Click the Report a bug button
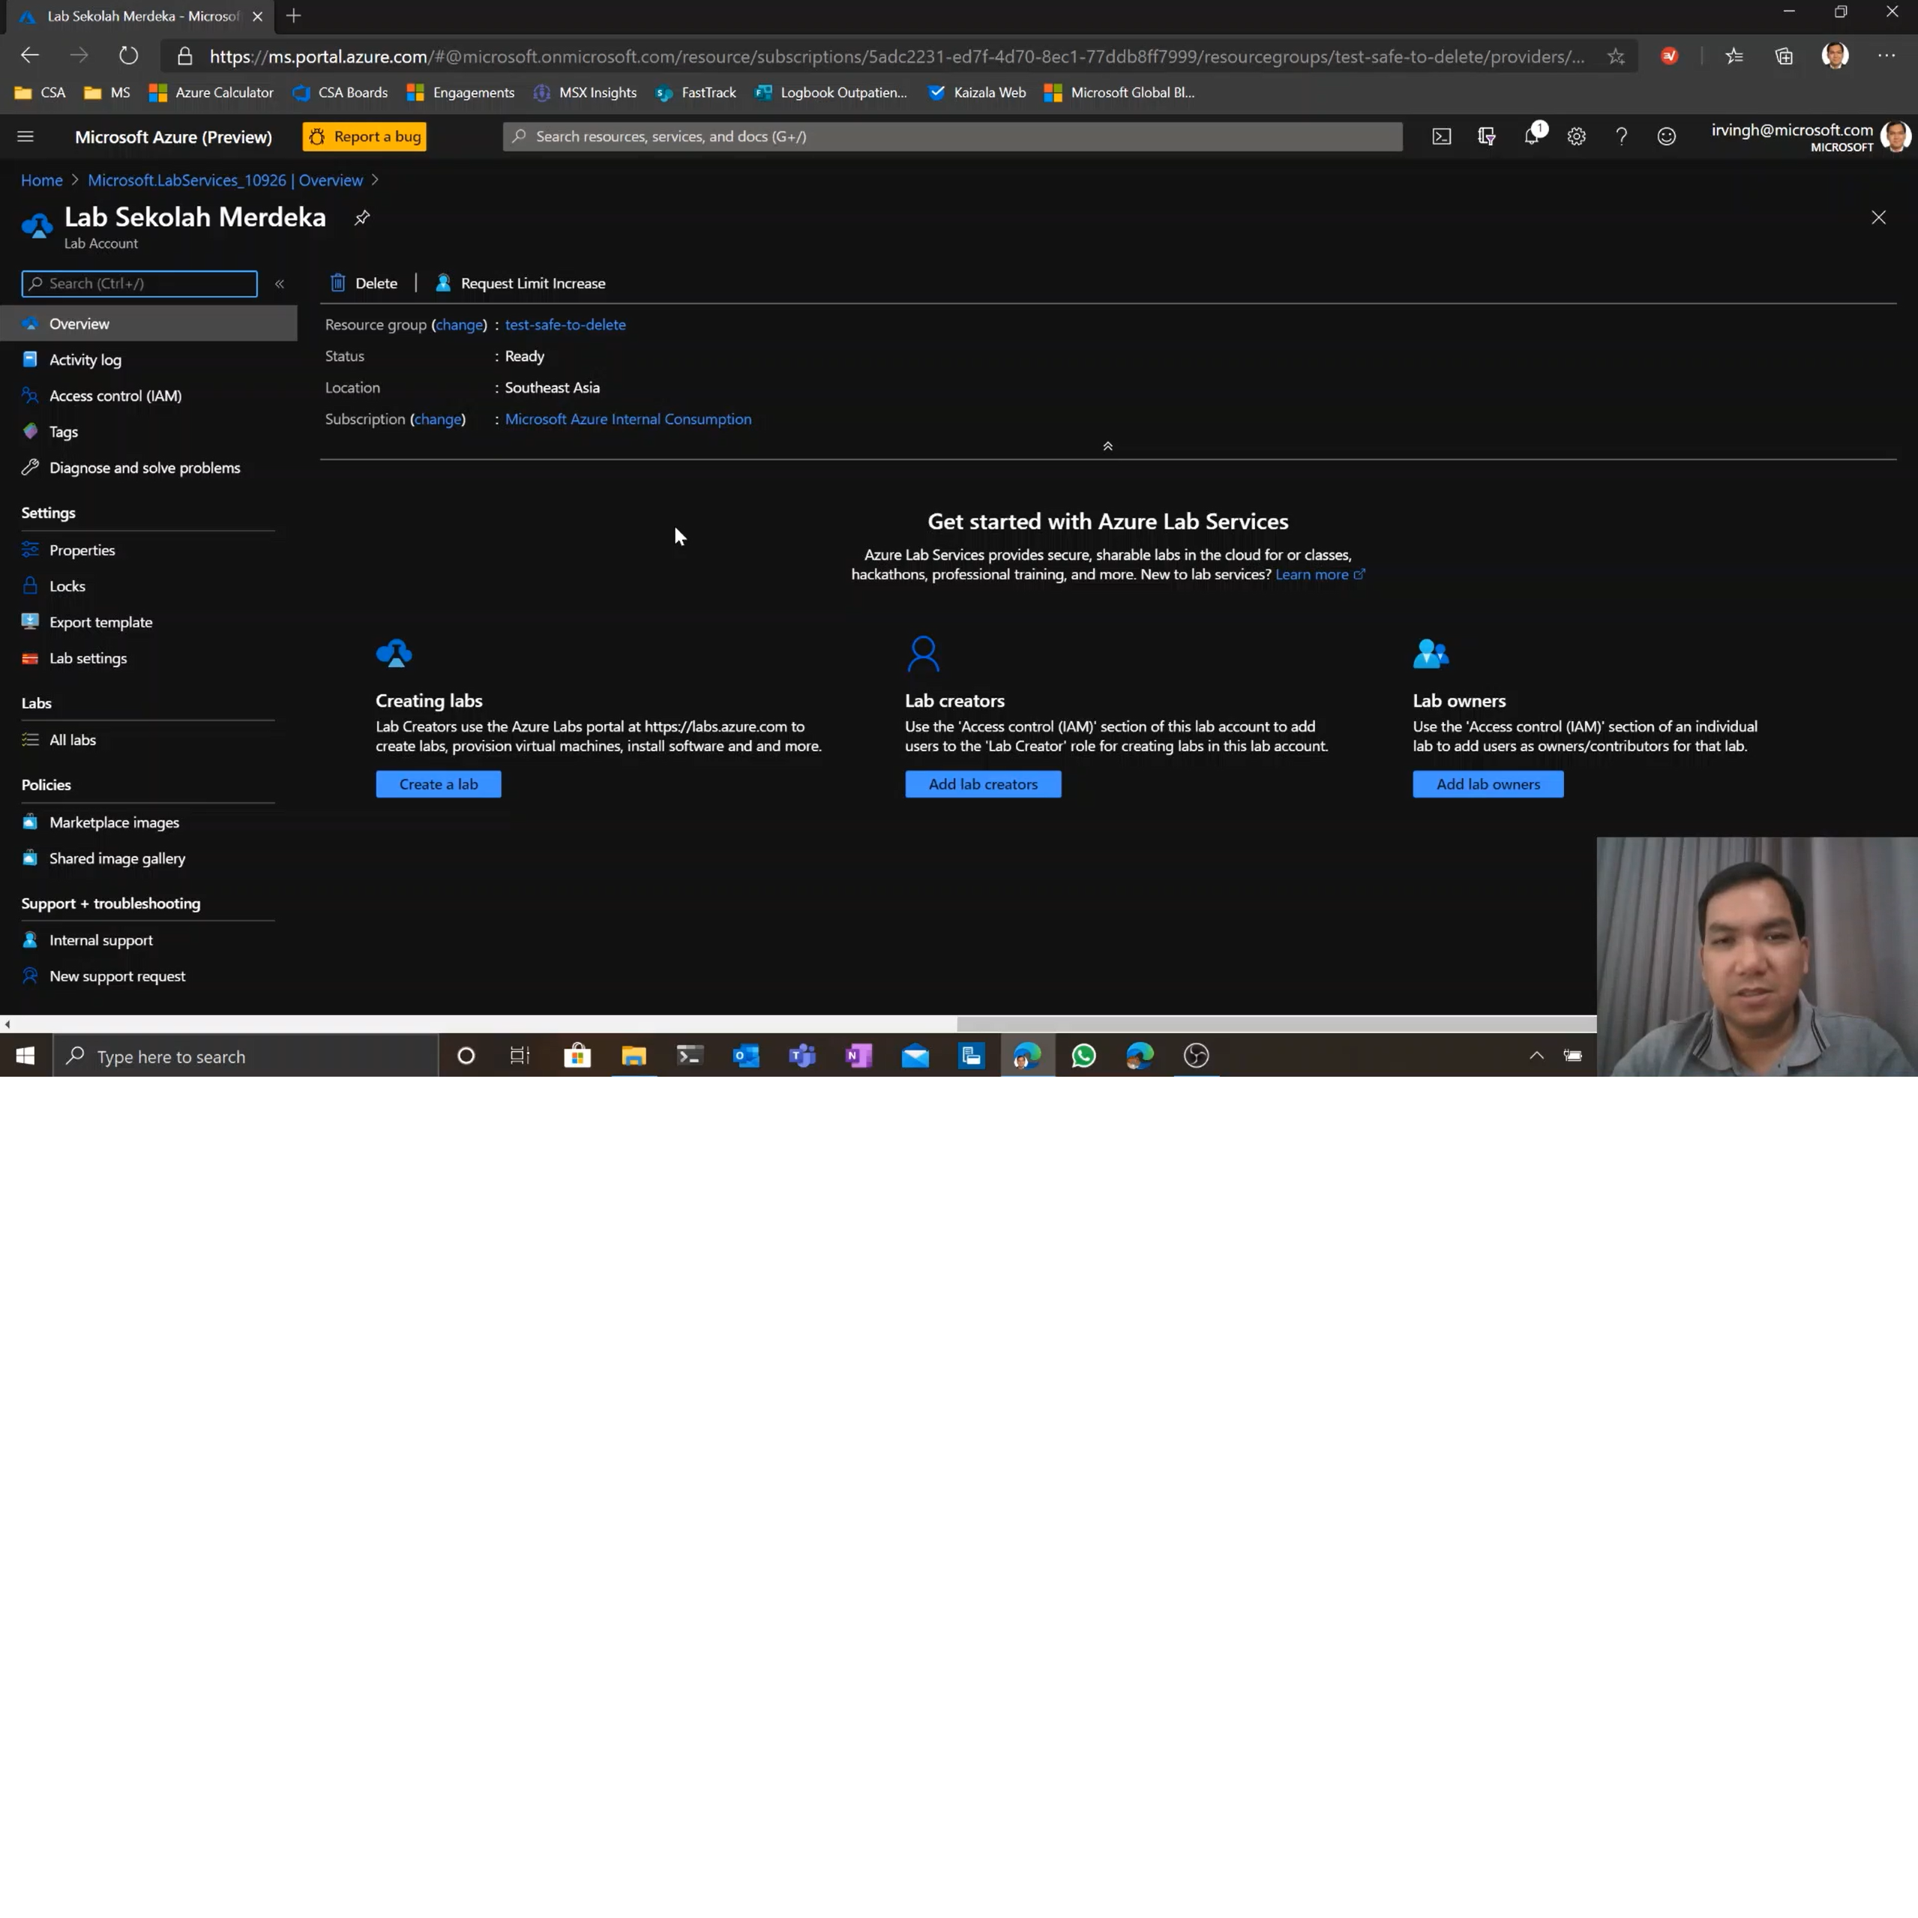1918x1918 pixels. [364, 136]
